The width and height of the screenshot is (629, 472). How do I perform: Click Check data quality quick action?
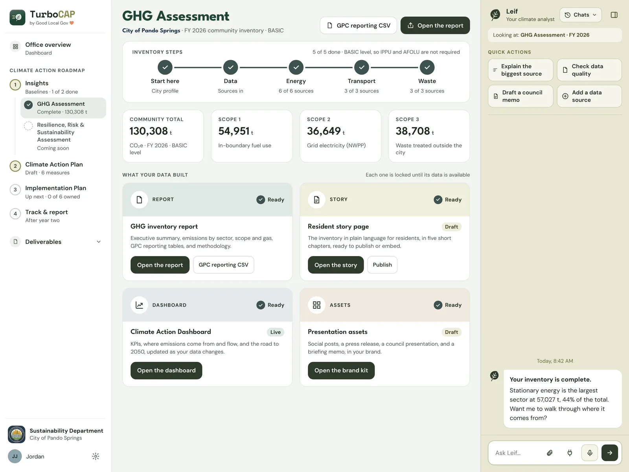coord(589,70)
